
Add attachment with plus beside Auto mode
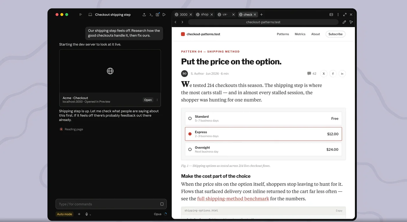pos(79,214)
